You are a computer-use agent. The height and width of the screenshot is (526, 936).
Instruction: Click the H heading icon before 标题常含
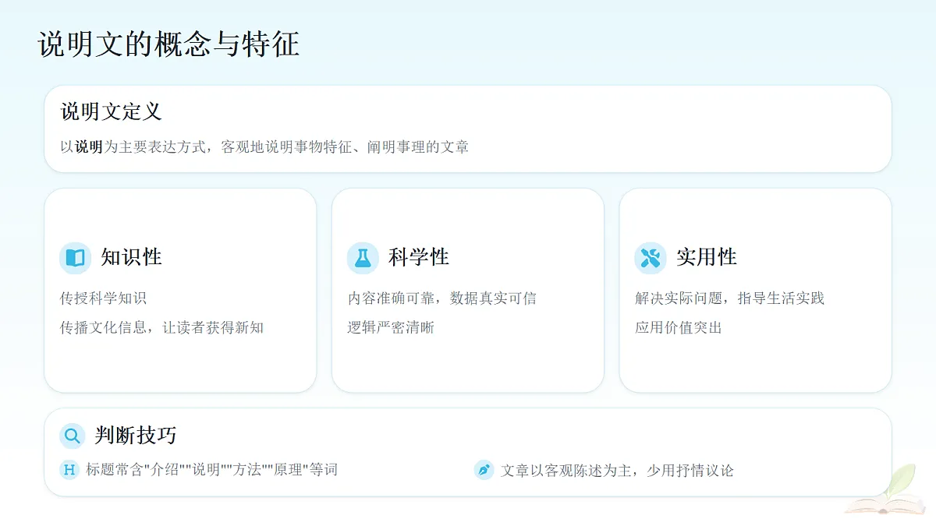coord(69,470)
